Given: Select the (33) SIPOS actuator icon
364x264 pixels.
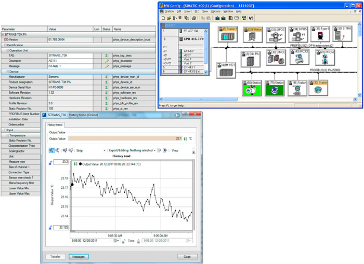Looking at the screenshot, I should 276,35.
